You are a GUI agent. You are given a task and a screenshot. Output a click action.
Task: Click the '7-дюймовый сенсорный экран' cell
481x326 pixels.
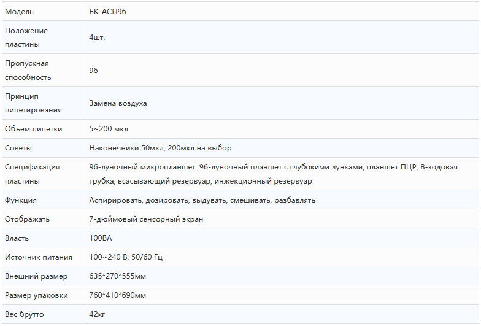[x=146, y=219]
